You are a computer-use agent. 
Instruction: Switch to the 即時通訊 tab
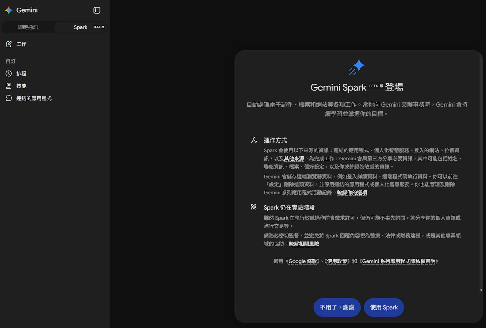pyautogui.click(x=28, y=27)
